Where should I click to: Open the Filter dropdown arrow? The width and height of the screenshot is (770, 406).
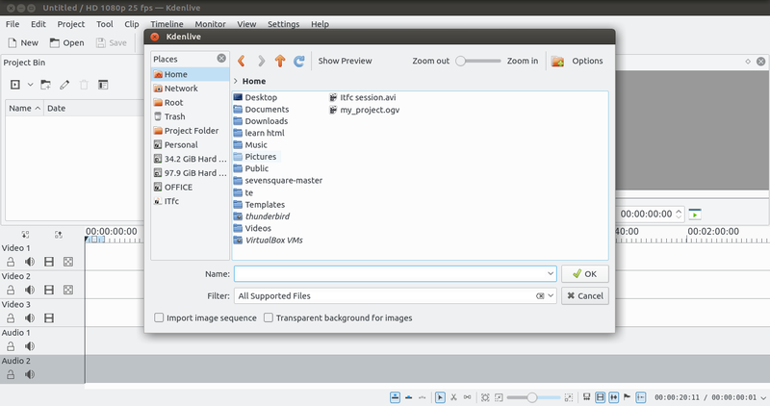pyautogui.click(x=551, y=296)
